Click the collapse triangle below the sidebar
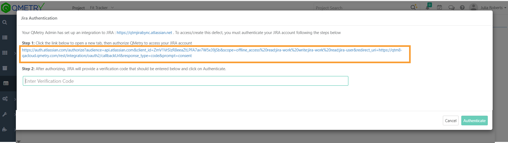The image size is (508, 143). click(19, 141)
